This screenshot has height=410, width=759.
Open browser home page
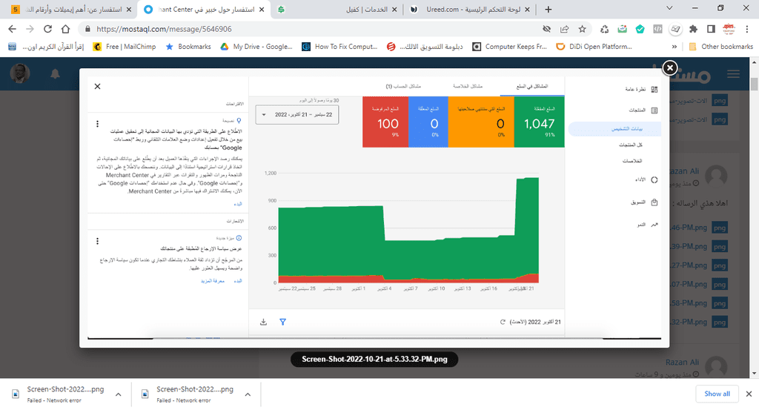[65, 29]
